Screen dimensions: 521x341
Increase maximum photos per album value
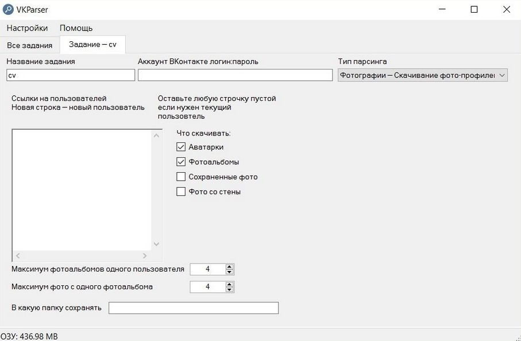click(230, 284)
